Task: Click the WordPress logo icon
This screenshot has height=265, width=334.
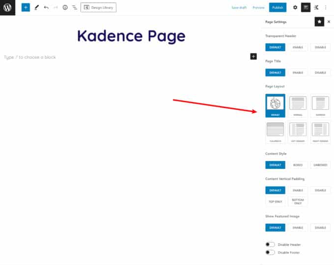Action: 7,7
